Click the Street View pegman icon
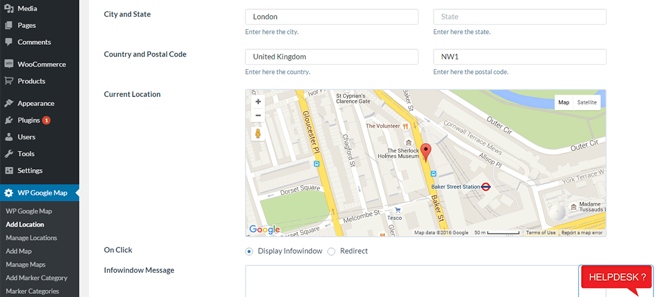Viewport: 668px width, 297px height. point(257,134)
